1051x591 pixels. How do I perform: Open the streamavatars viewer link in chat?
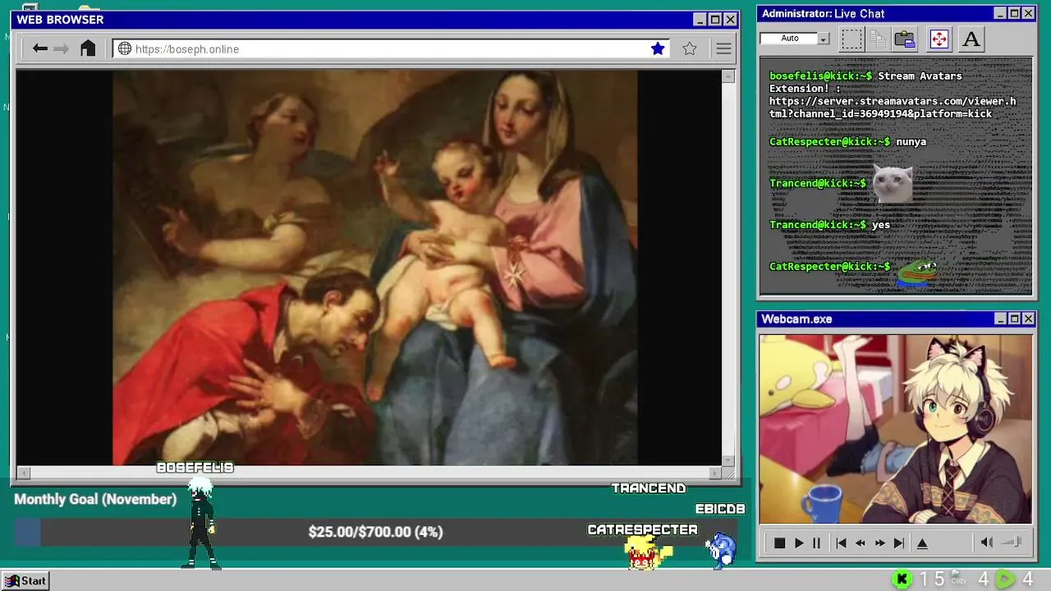pyautogui.click(x=893, y=108)
